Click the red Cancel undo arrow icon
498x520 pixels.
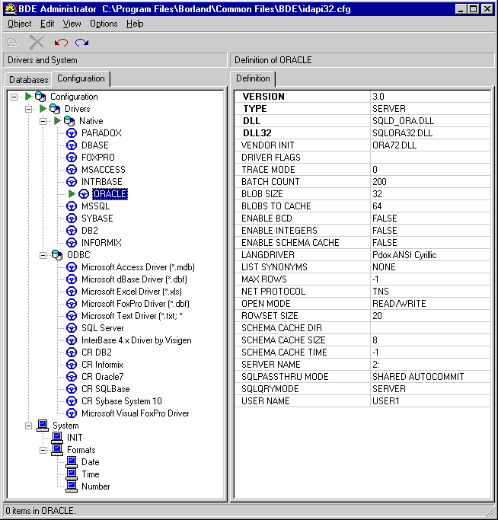(x=61, y=42)
